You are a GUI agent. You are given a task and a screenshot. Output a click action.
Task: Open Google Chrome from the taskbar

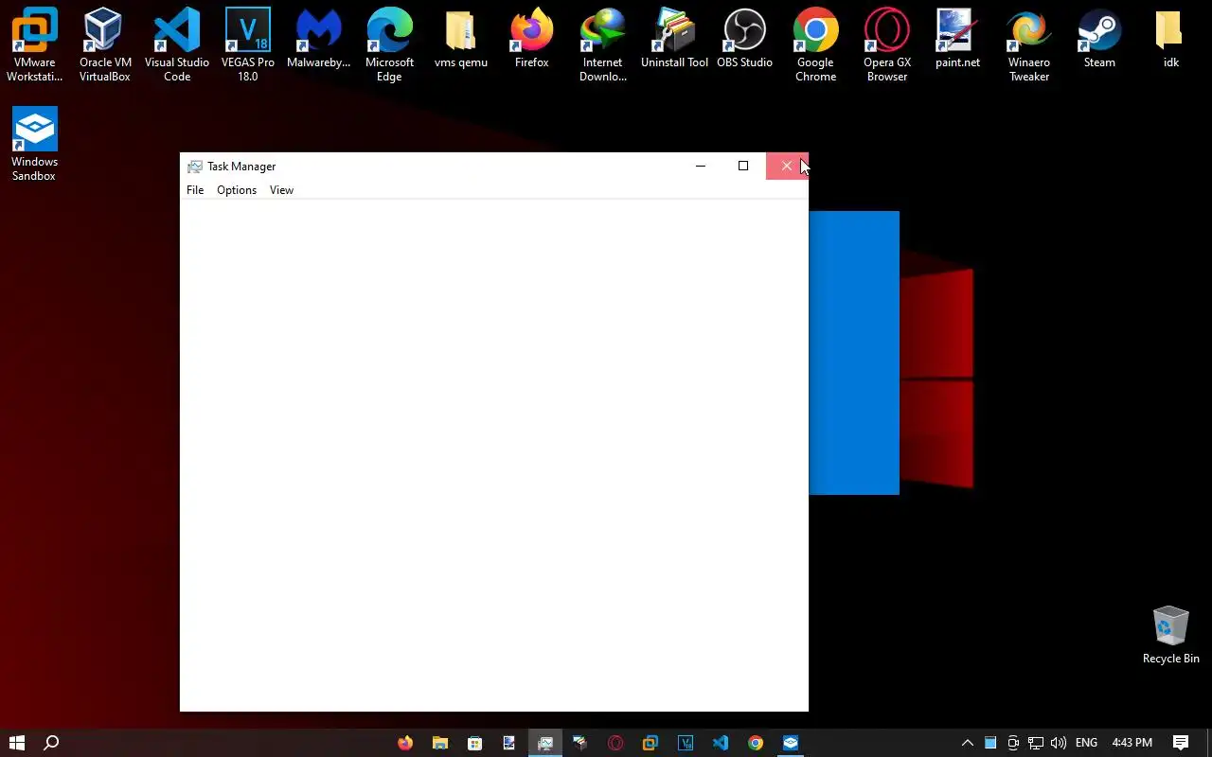pos(756,743)
